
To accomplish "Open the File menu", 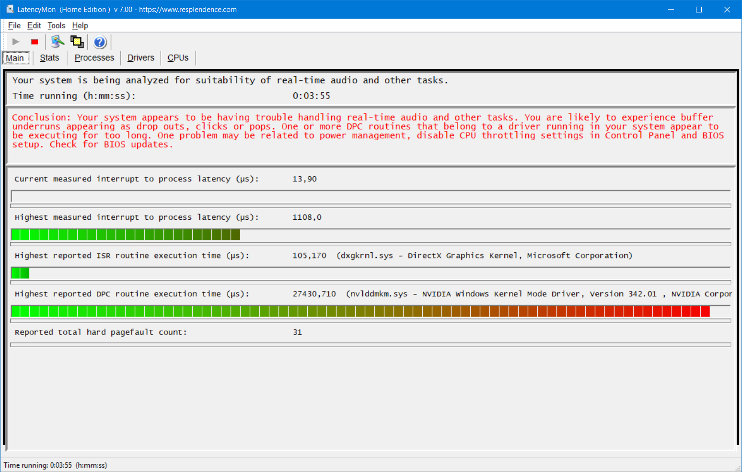I will pos(14,26).
